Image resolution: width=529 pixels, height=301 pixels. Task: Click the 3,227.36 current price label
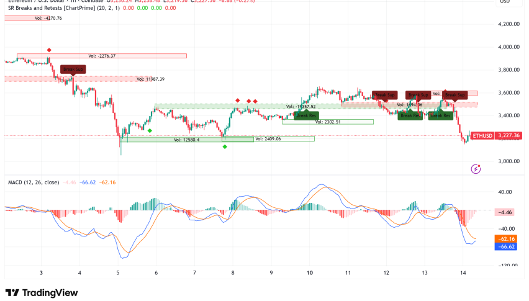pos(509,135)
